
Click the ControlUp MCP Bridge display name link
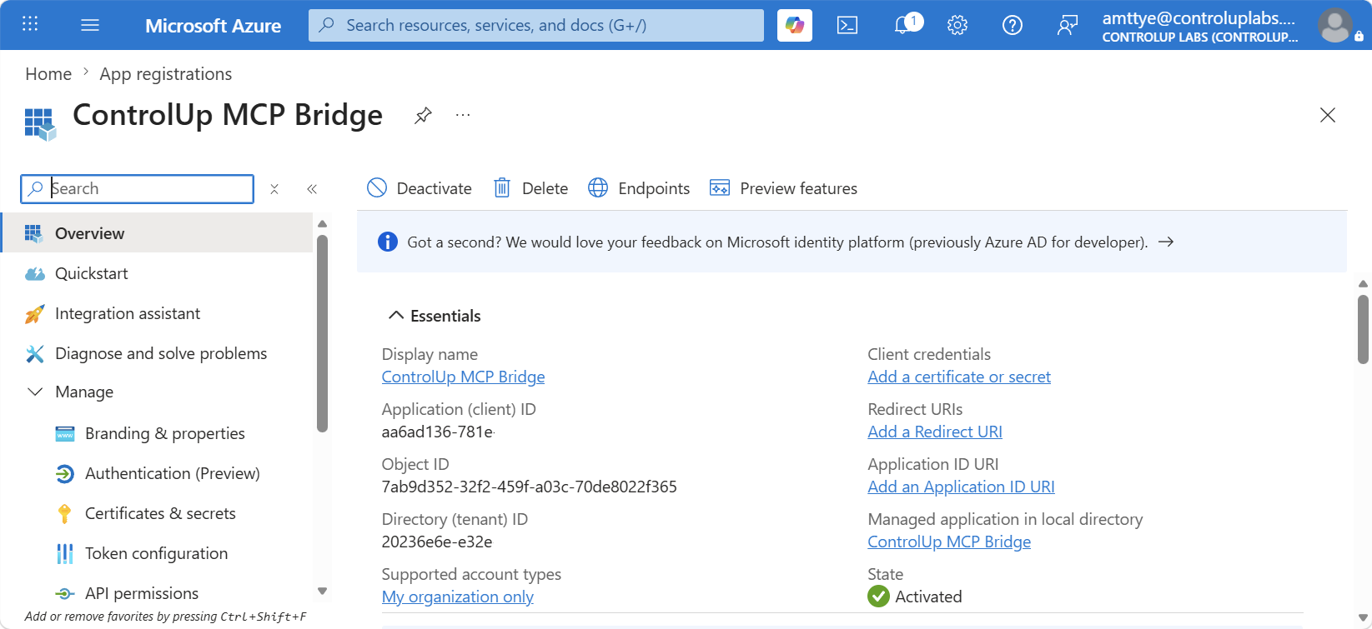pyautogui.click(x=463, y=377)
